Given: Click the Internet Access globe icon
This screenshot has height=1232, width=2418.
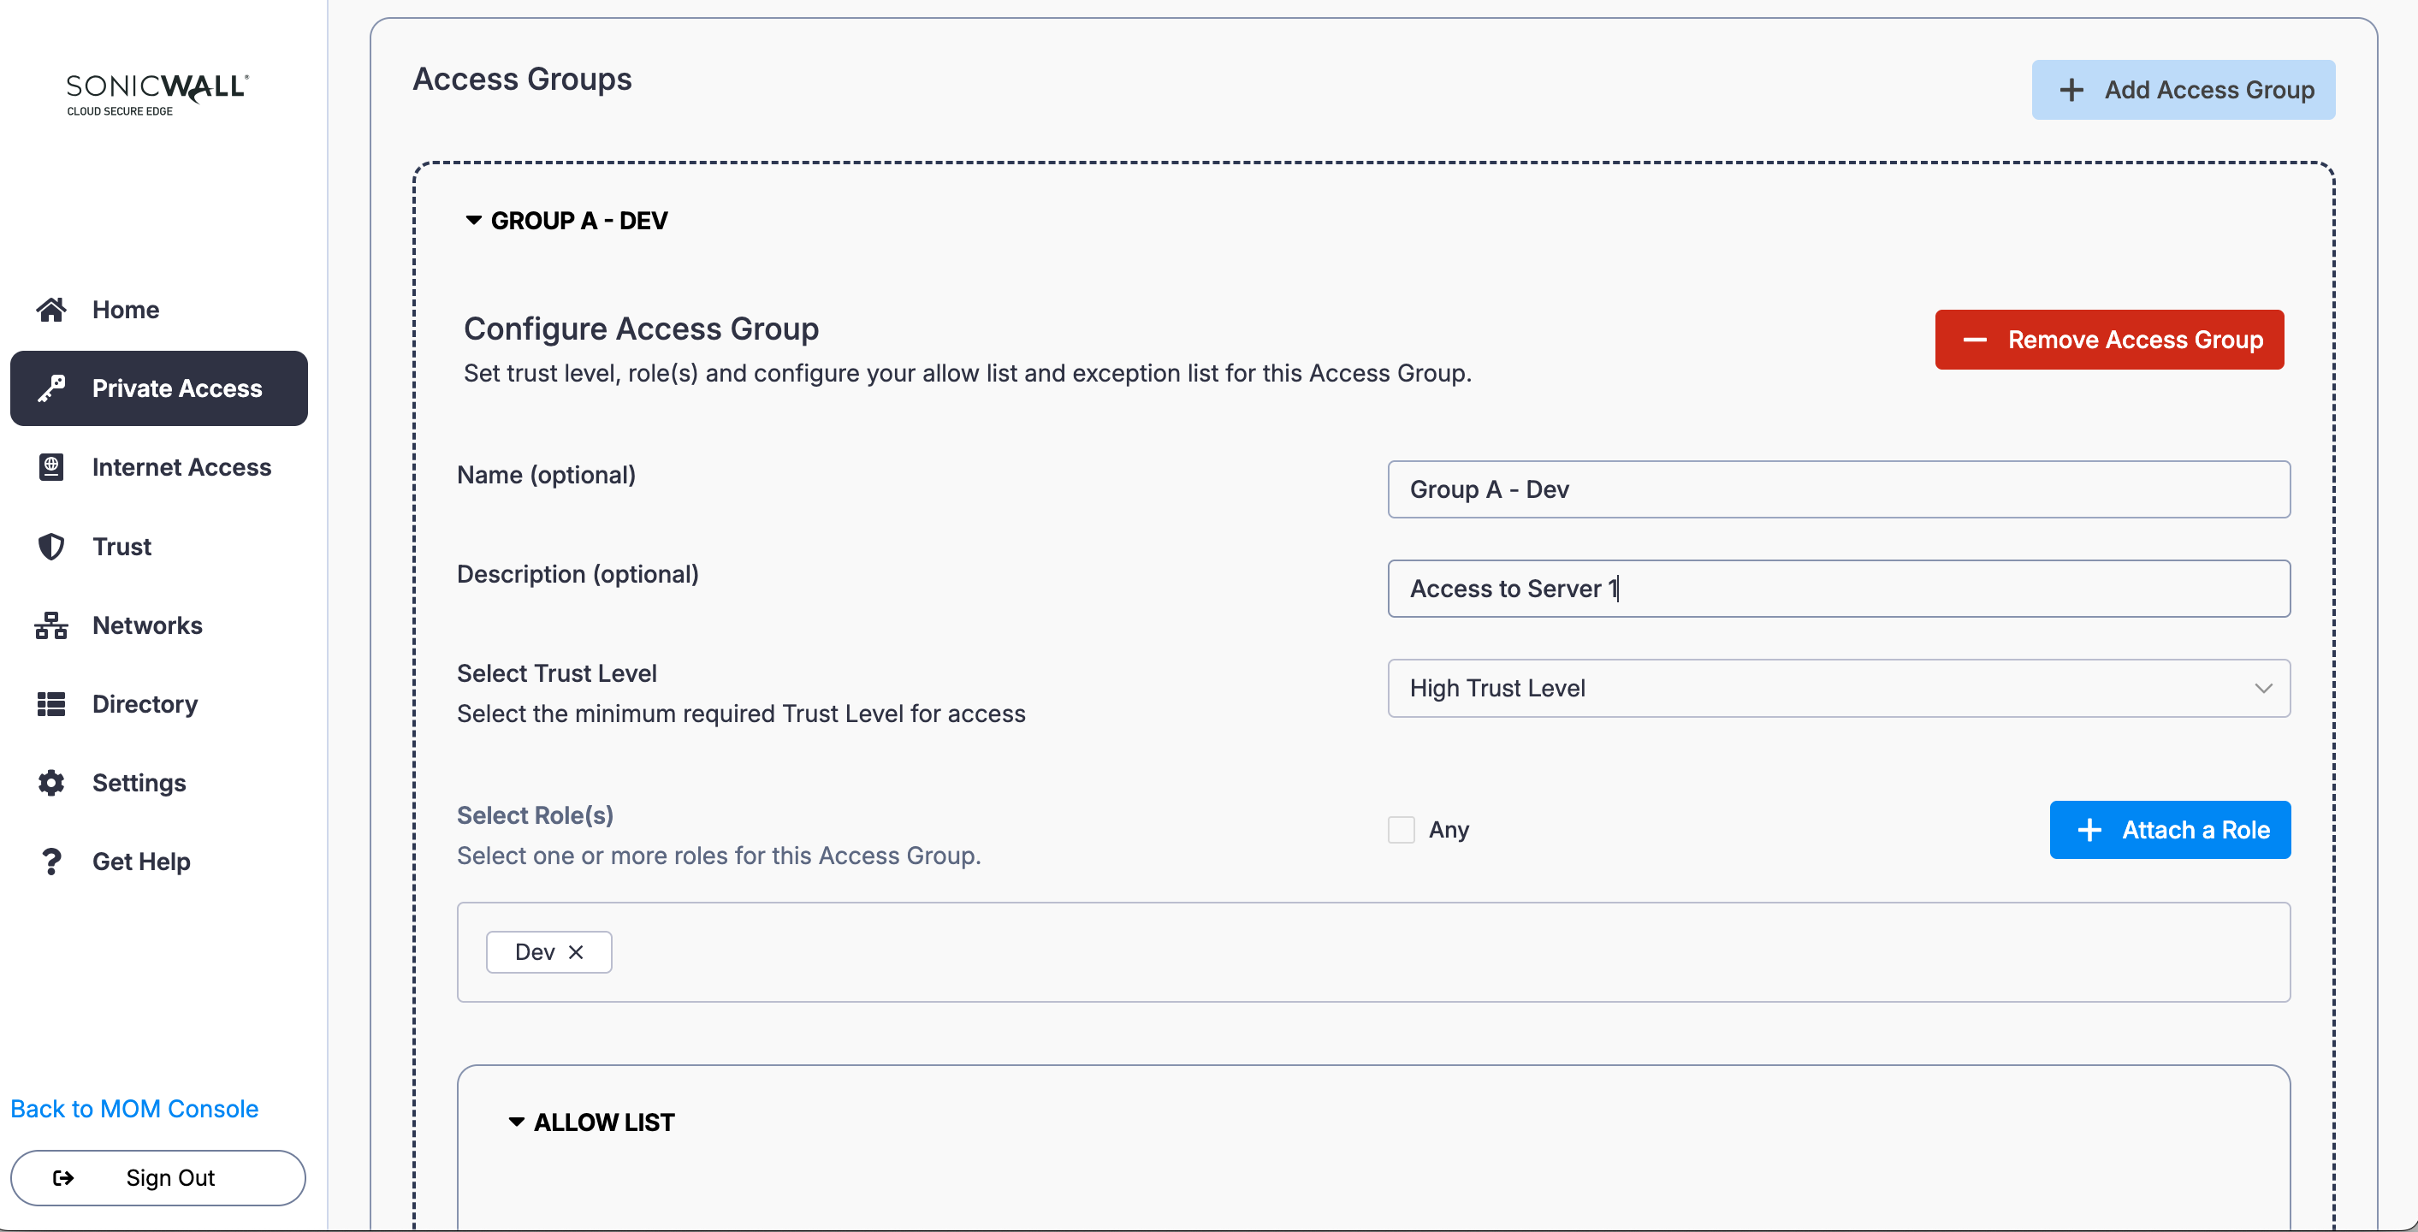Looking at the screenshot, I should 50,467.
